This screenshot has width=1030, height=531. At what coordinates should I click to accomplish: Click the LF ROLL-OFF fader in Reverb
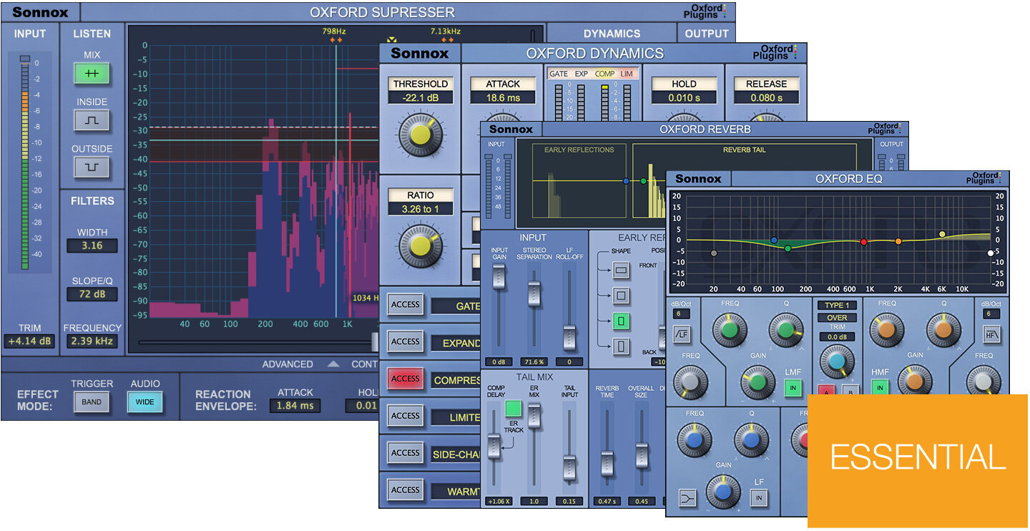click(x=569, y=336)
